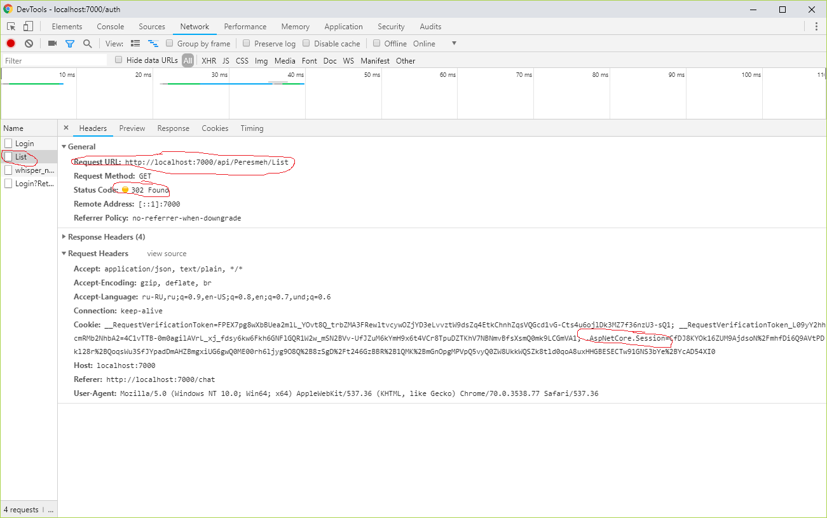
Task: Filter requests by All types
Action: [x=188, y=61]
